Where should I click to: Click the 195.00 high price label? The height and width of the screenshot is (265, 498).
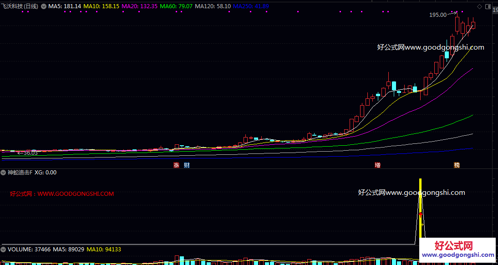[437, 15]
